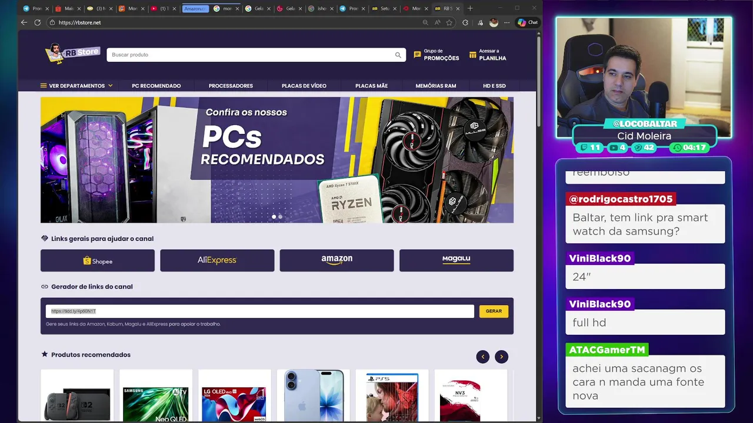
Task: Open HD e SSD menu item
Action: pyautogui.click(x=494, y=86)
